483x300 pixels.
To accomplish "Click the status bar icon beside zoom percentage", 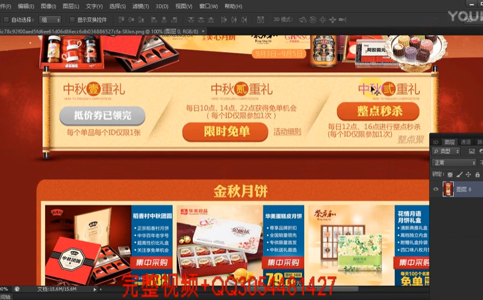I will coord(17,289).
